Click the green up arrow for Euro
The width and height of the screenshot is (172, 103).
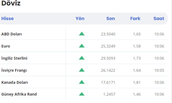[82, 46]
